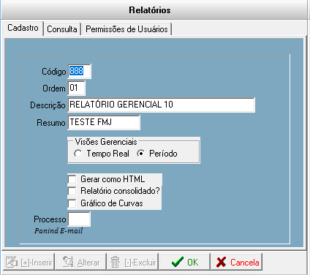Click the Ordem input field

click(76, 88)
